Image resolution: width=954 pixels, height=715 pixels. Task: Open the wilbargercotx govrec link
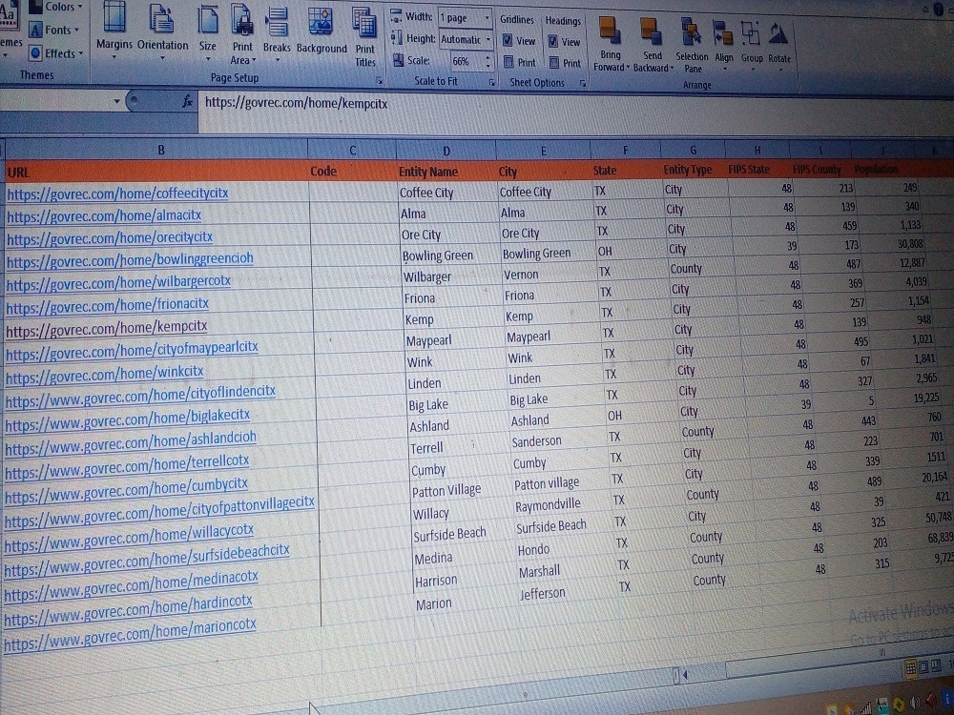tap(118, 283)
